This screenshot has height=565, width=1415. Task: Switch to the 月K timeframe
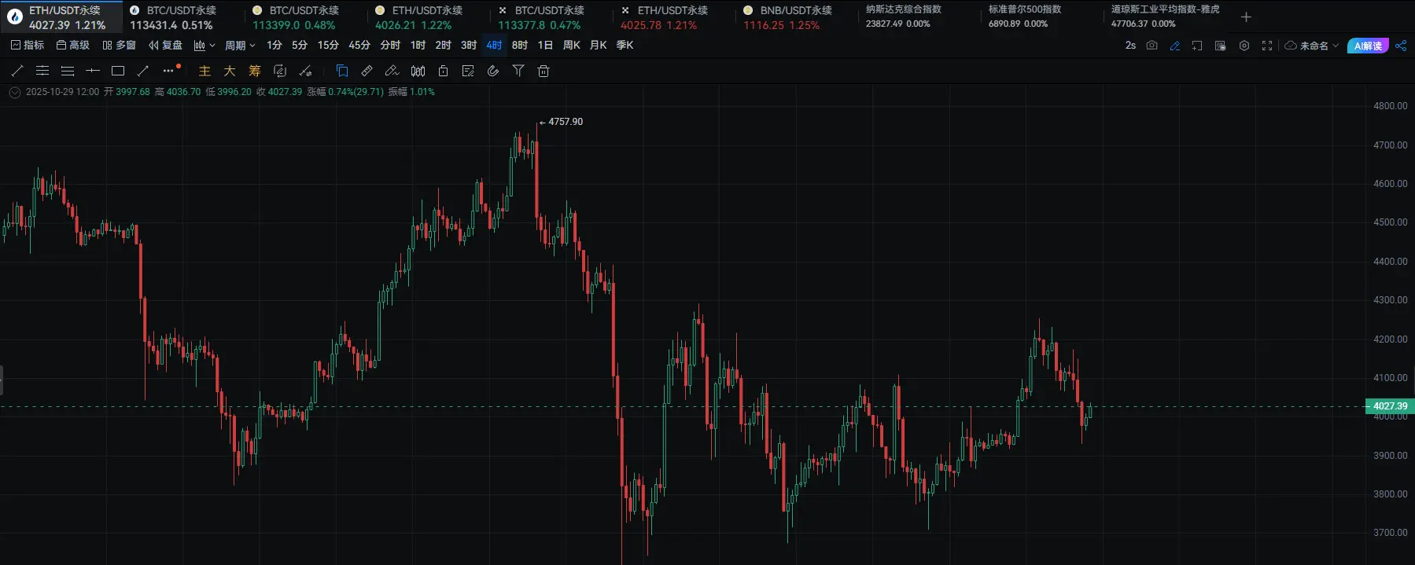(x=599, y=46)
